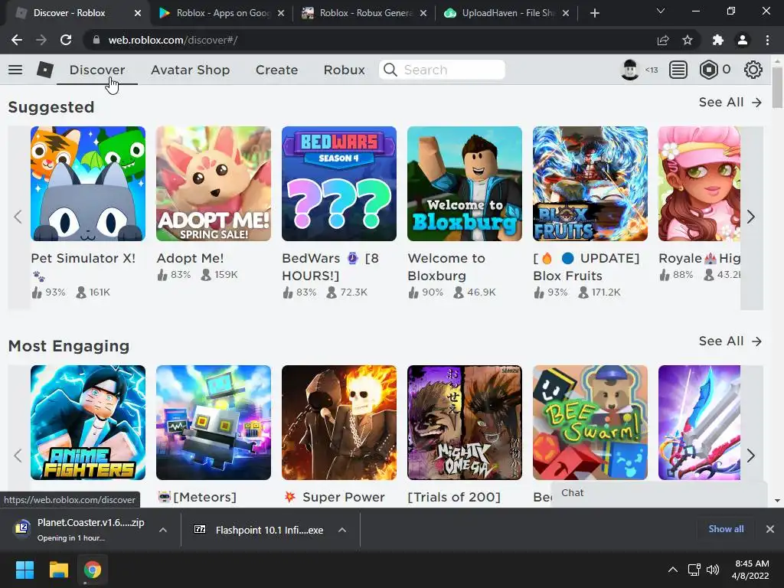Click Show all downloads
Viewport: 784px width, 588px height.
tap(726, 529)
